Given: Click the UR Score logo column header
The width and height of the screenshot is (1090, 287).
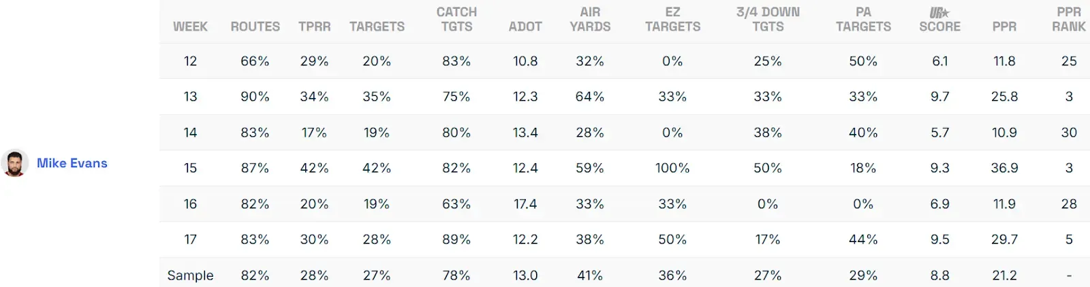Looking at the screenshot, I should 939,20.
